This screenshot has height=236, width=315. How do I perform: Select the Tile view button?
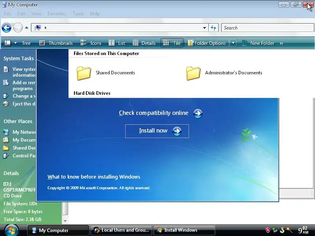pyautogui.click(x=172, y=43)
